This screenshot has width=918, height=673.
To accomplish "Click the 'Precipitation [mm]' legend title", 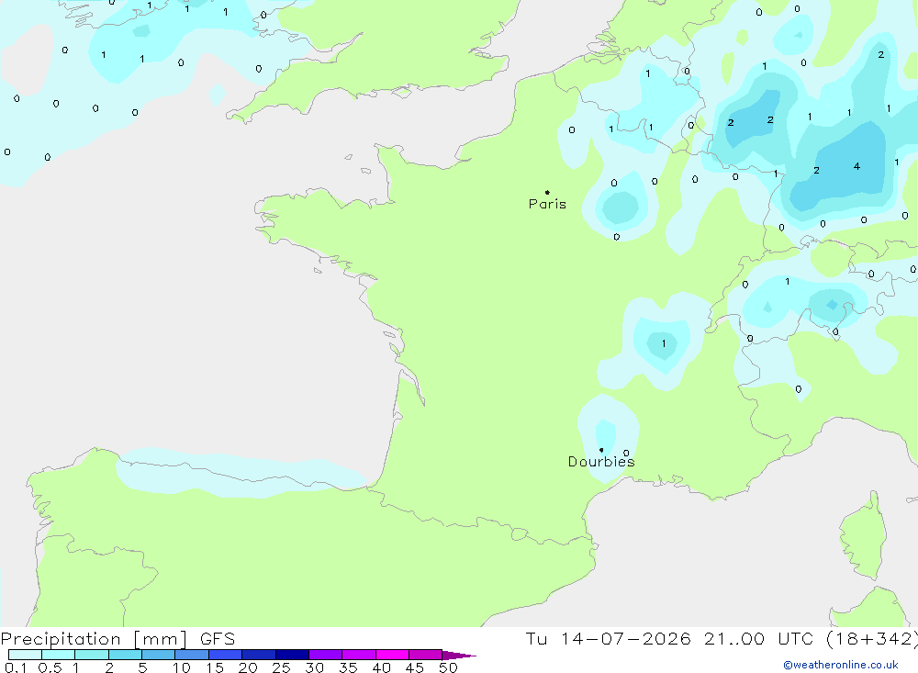I will [94, 639].
